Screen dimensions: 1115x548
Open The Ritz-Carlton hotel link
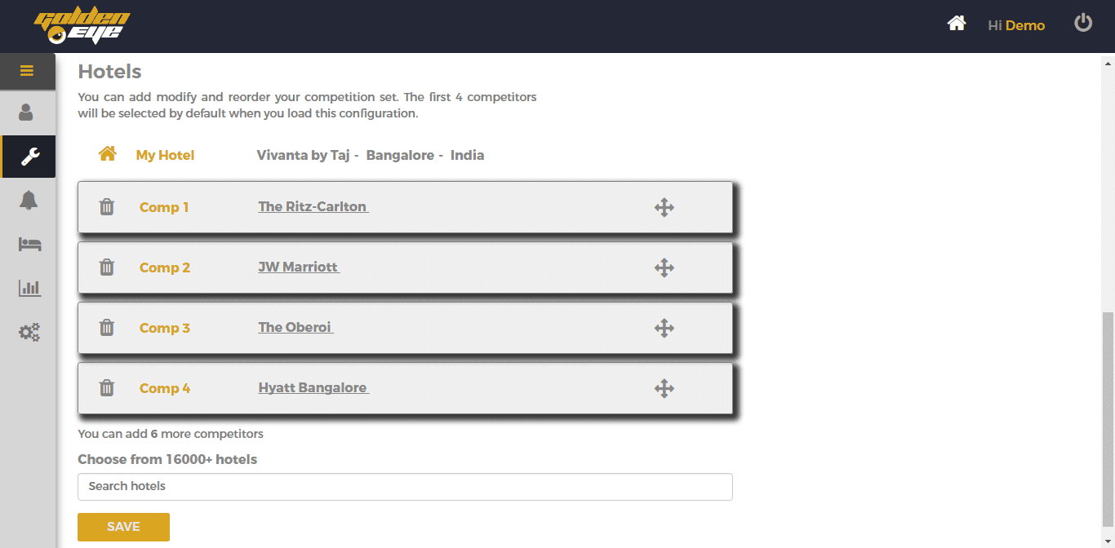pos(313,207)
